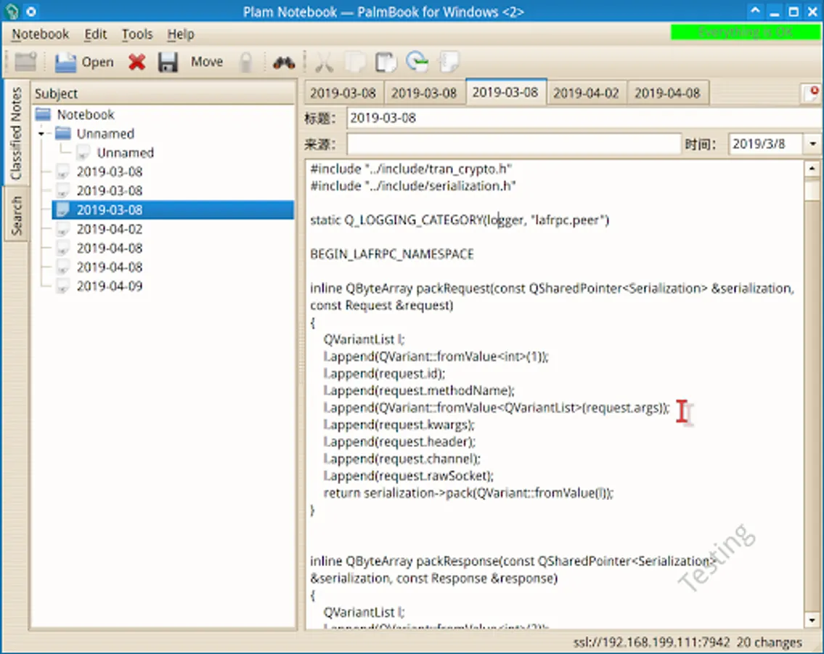Click the red X delete icon
This screenshot has height=654, width=824.
pos(136,62)
